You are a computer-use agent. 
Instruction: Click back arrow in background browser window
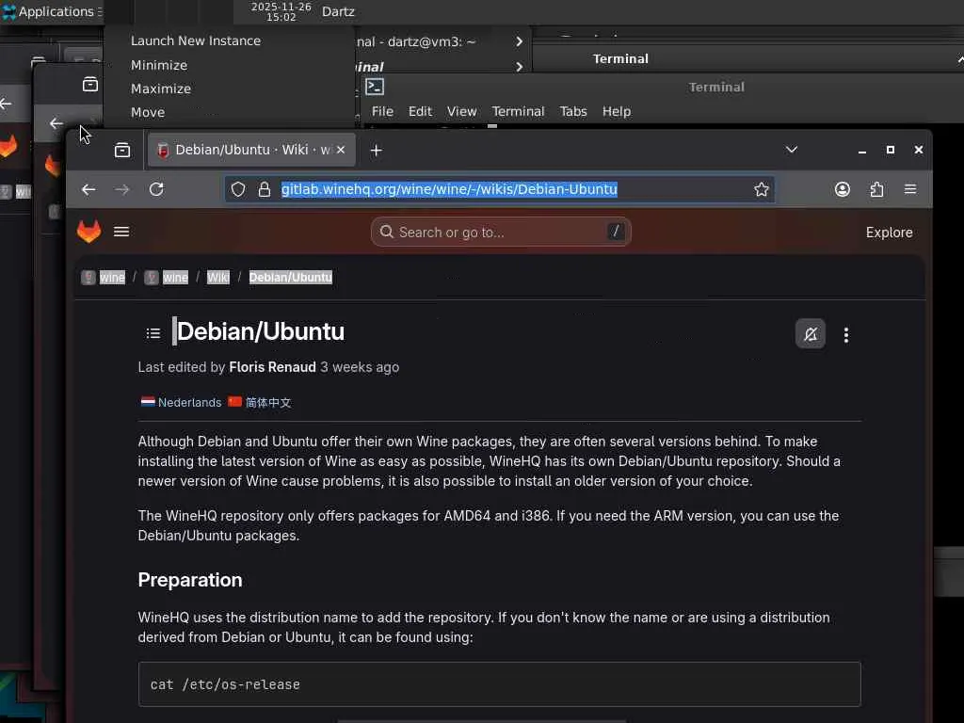pyautogui.click(x=56, y=123)
